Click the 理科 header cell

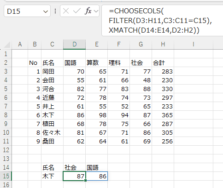[x=119, y=63]
